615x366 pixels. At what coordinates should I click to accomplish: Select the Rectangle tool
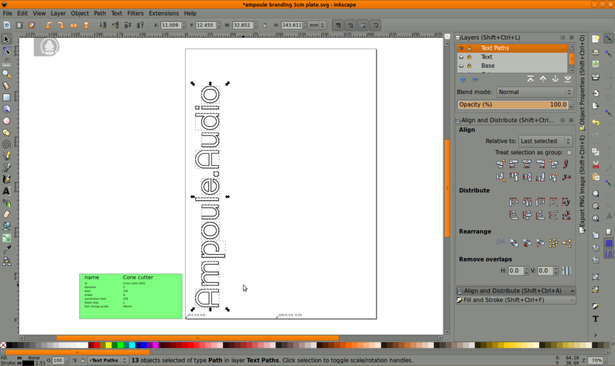click(6, 97)
